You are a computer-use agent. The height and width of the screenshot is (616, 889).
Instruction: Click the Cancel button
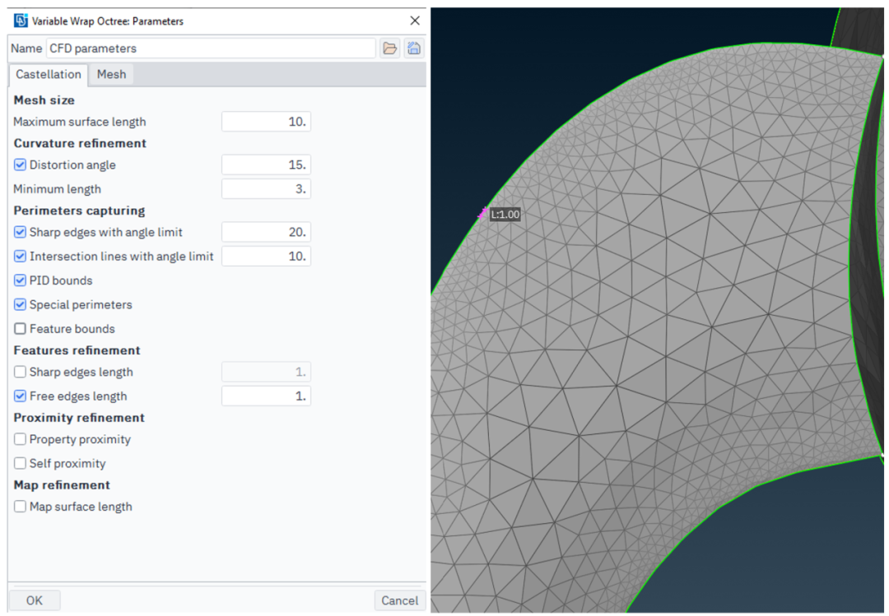point(399,600)
